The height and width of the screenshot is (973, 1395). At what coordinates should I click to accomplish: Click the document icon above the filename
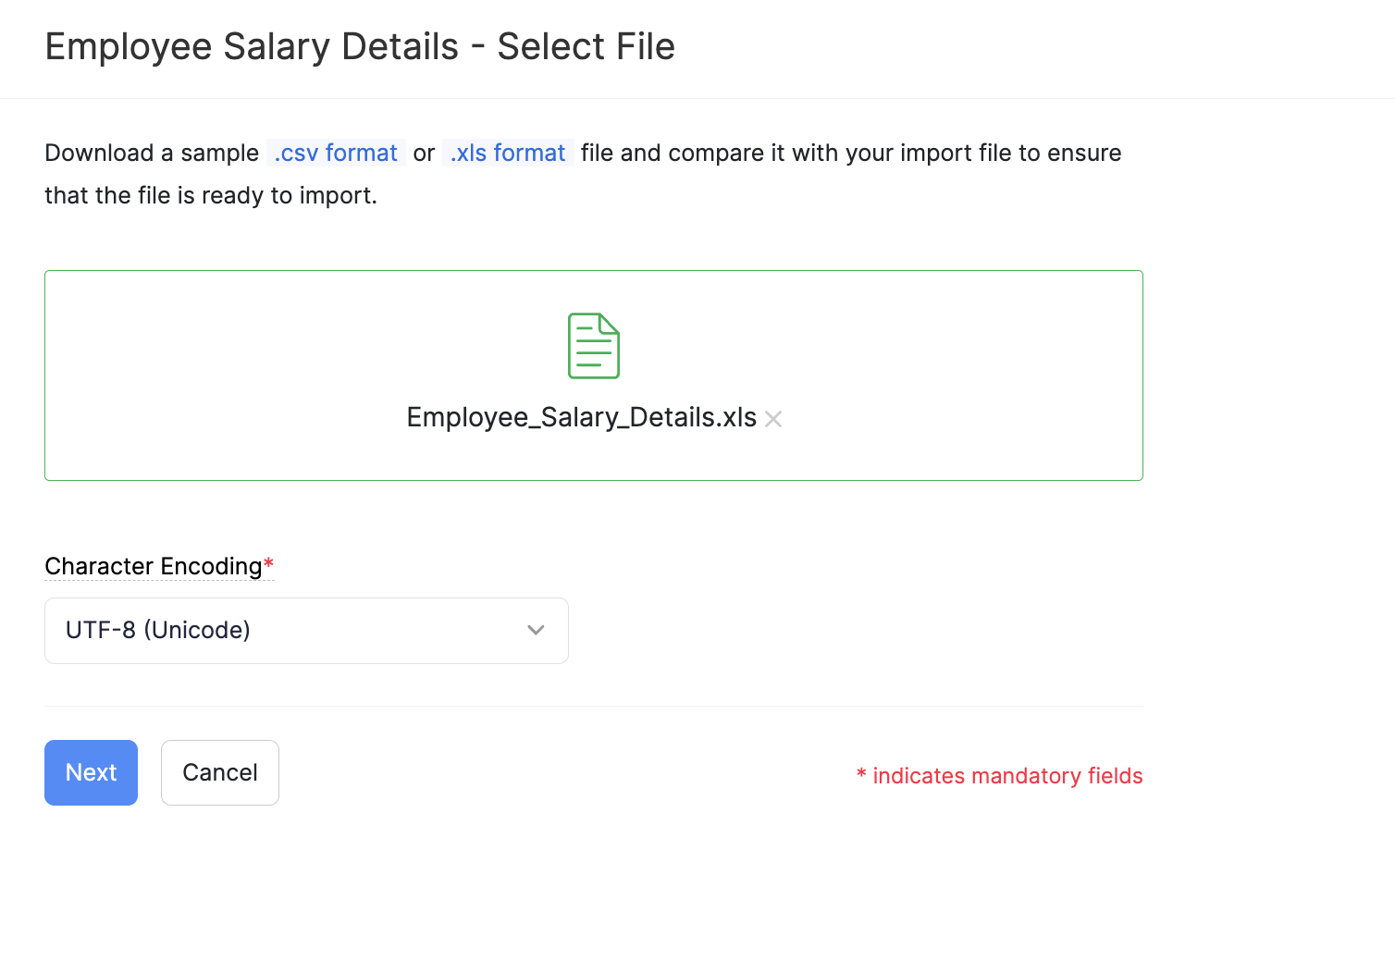[x=593, y=346]
